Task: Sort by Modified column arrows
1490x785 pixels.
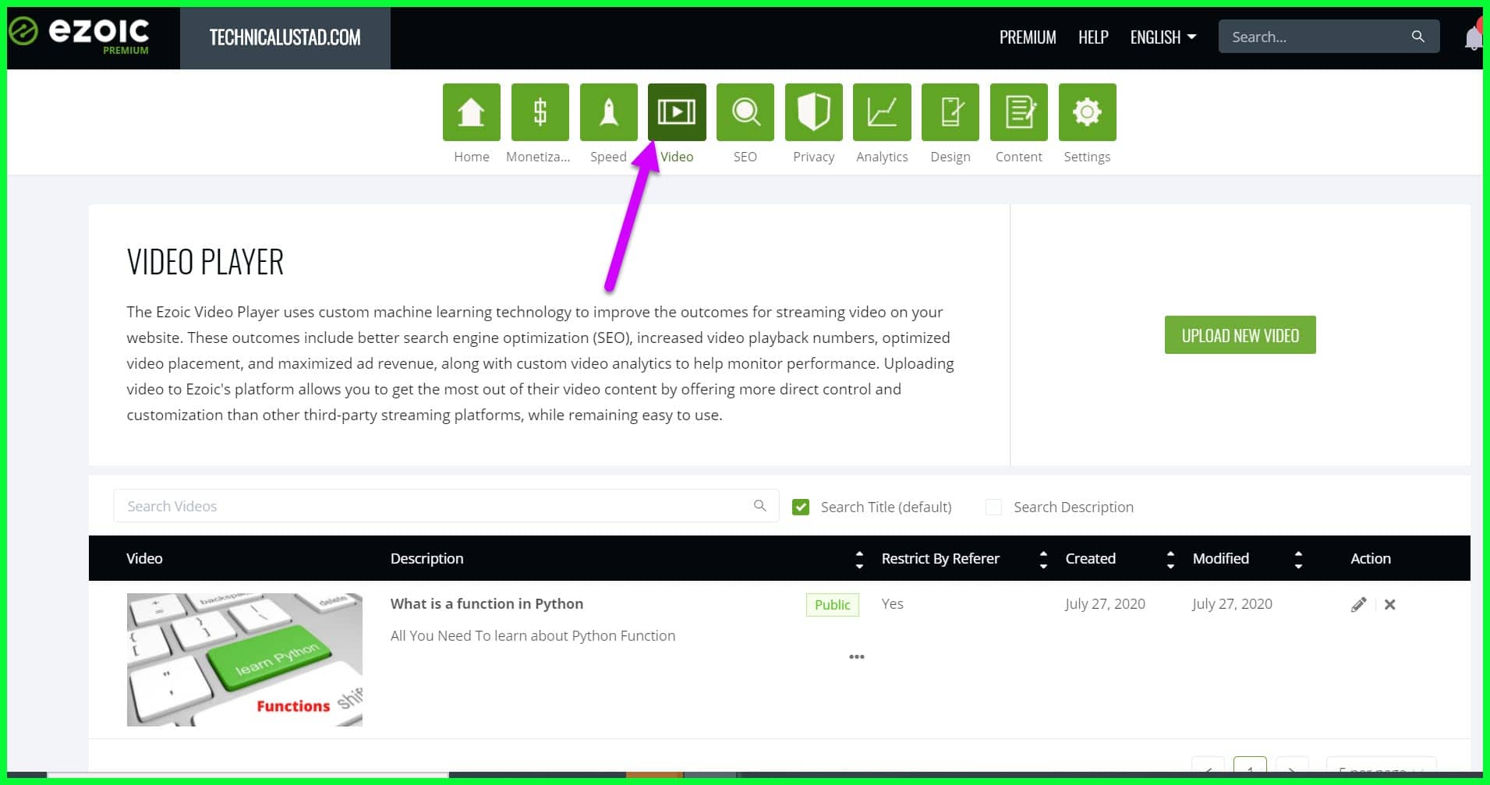Action: pos(1298,559)
